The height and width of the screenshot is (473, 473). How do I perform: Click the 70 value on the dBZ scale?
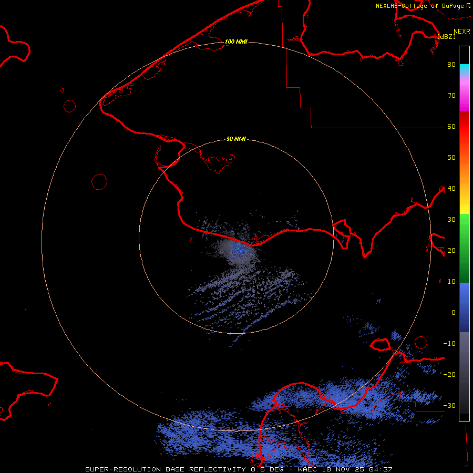click(x=451, y=95)
